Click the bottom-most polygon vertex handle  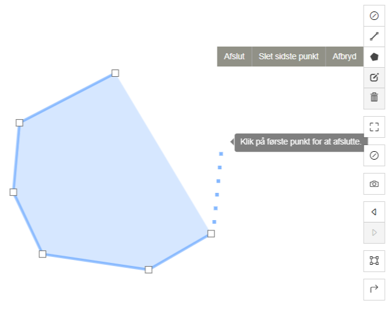click(149, 270)
